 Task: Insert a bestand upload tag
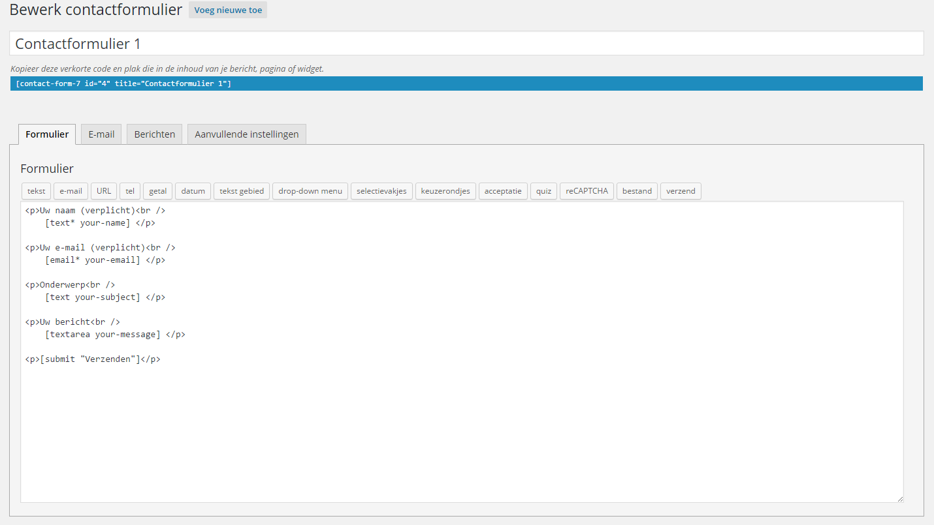[637, 190]
